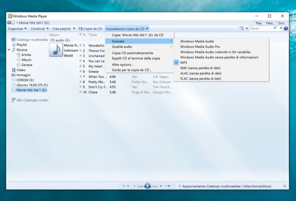Collapse the Musica tree node
The height and width of the screenshot is (201, 296).
click(9, 50)
